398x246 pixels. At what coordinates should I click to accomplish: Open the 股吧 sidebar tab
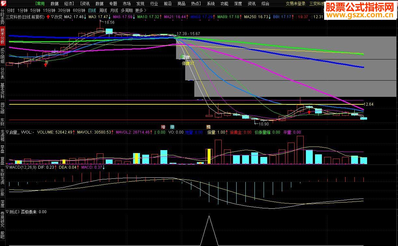click(3, 235)
